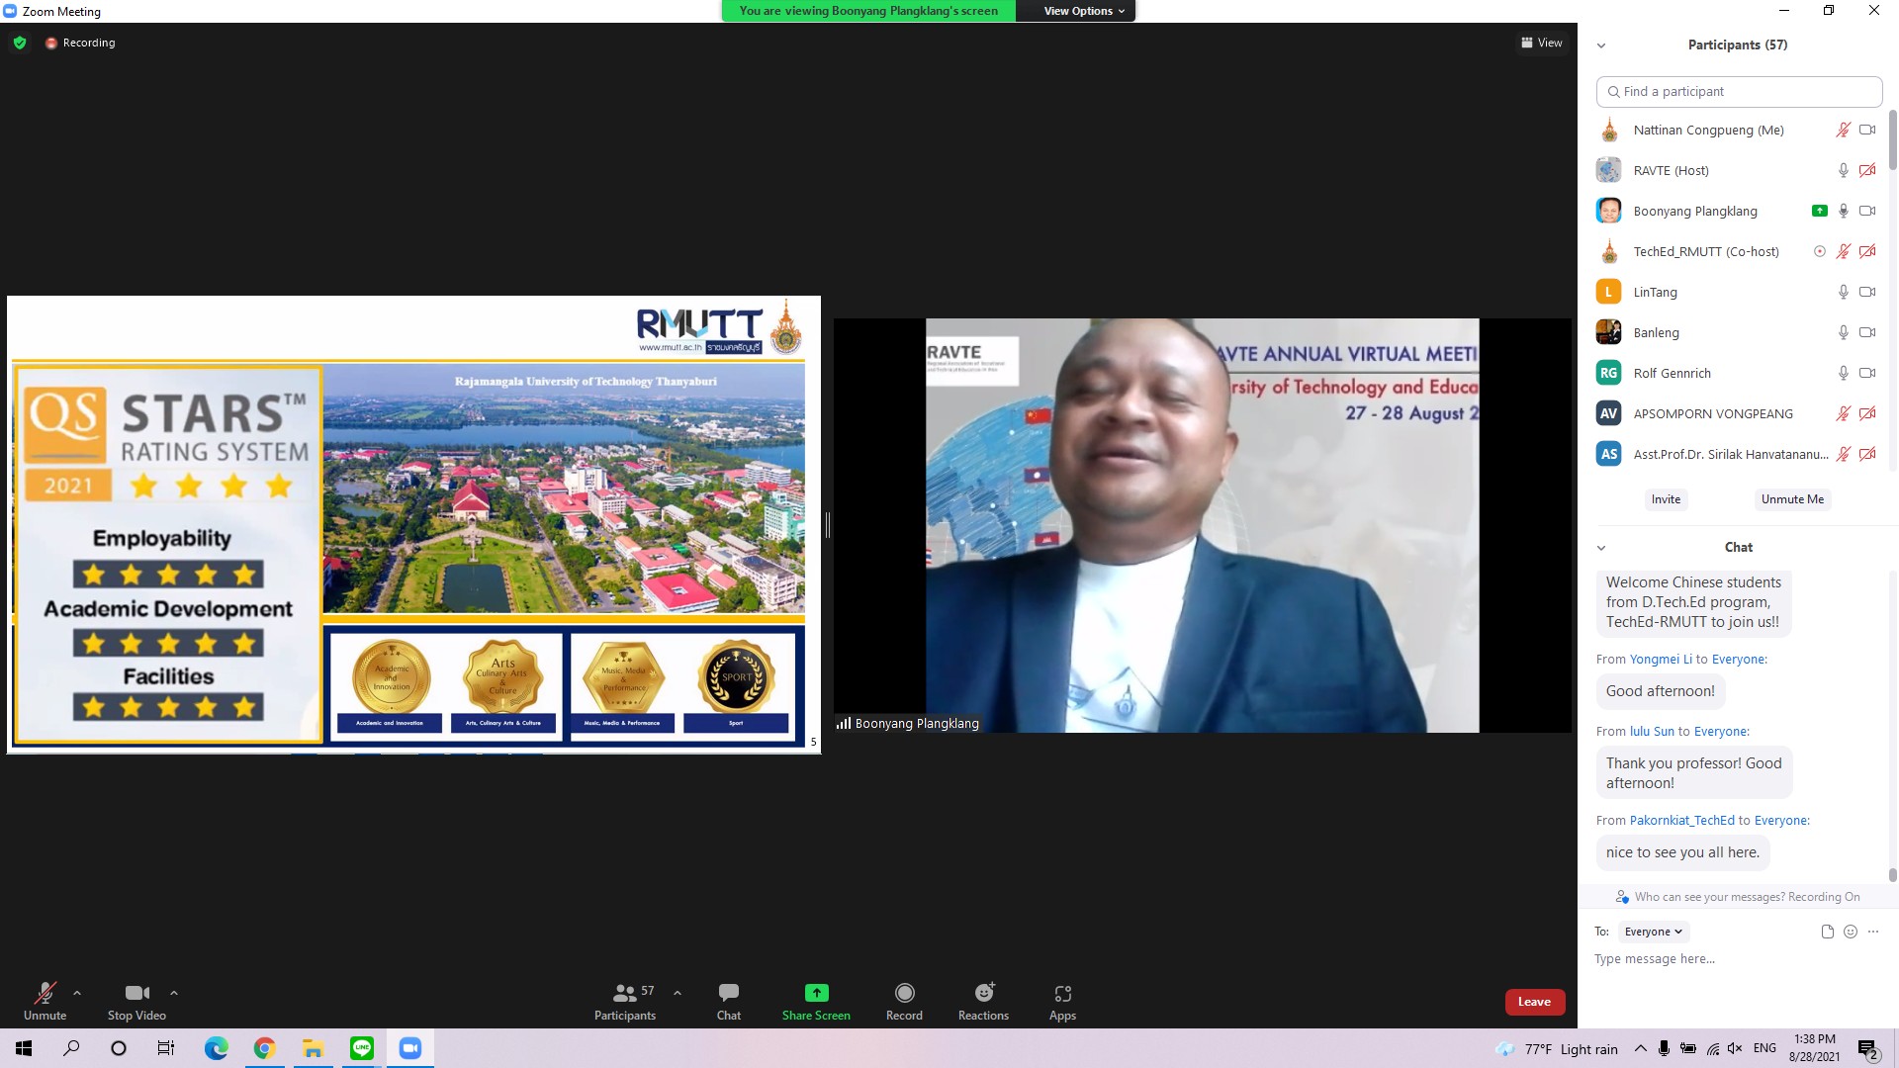
Task: Click LinTang microphone icon
Action: [x=1844, y=292]
